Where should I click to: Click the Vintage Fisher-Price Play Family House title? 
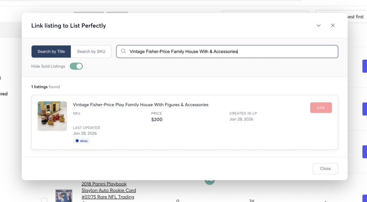coord(140,105)
